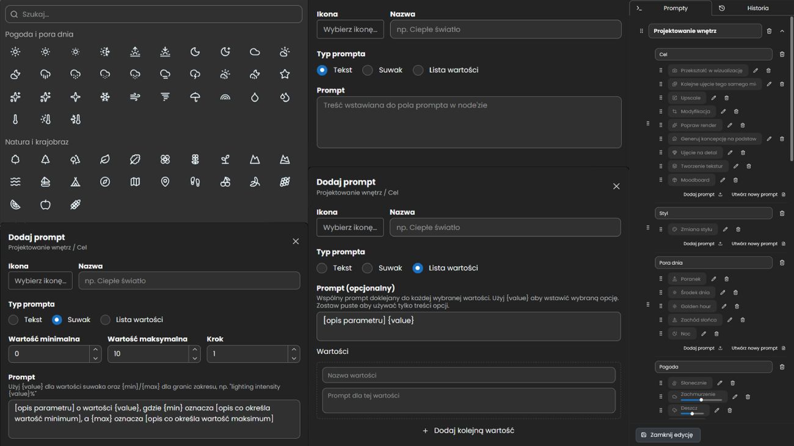Select Tekst radio in the top-middle form
This screenshot has height=446, width=794.
322,70
